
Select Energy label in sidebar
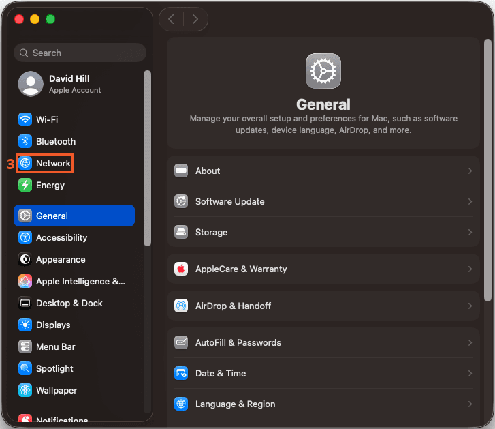click(50, 186)
